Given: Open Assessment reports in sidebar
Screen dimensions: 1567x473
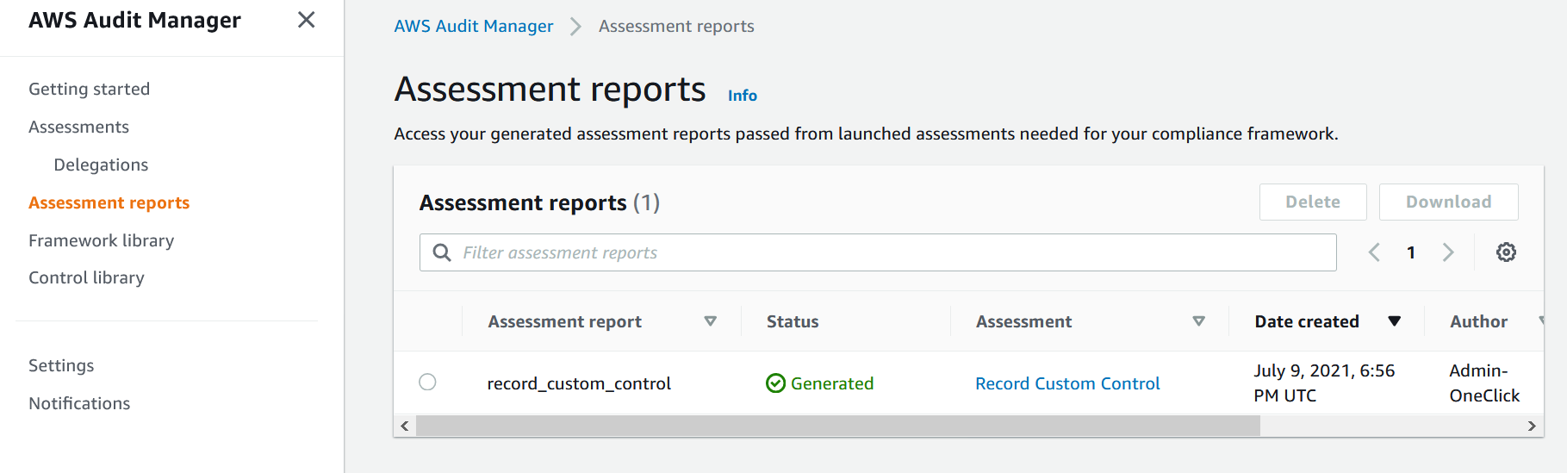Looking at the screenshot, I should [109, 202].
